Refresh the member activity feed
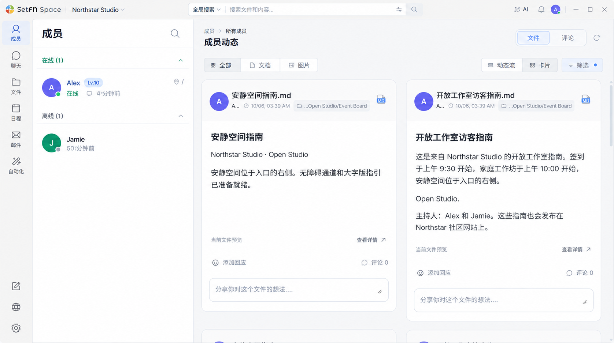614x343 pixels. pos(597,38)
